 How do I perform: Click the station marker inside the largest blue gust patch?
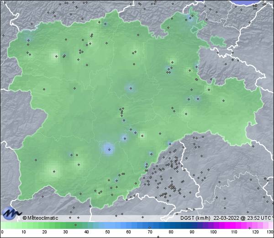click(110, 149)
